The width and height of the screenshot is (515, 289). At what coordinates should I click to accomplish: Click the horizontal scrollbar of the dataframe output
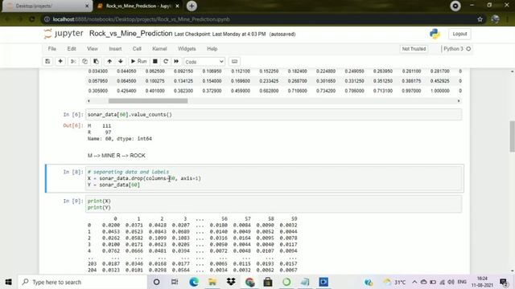click(x=148, y=101)
